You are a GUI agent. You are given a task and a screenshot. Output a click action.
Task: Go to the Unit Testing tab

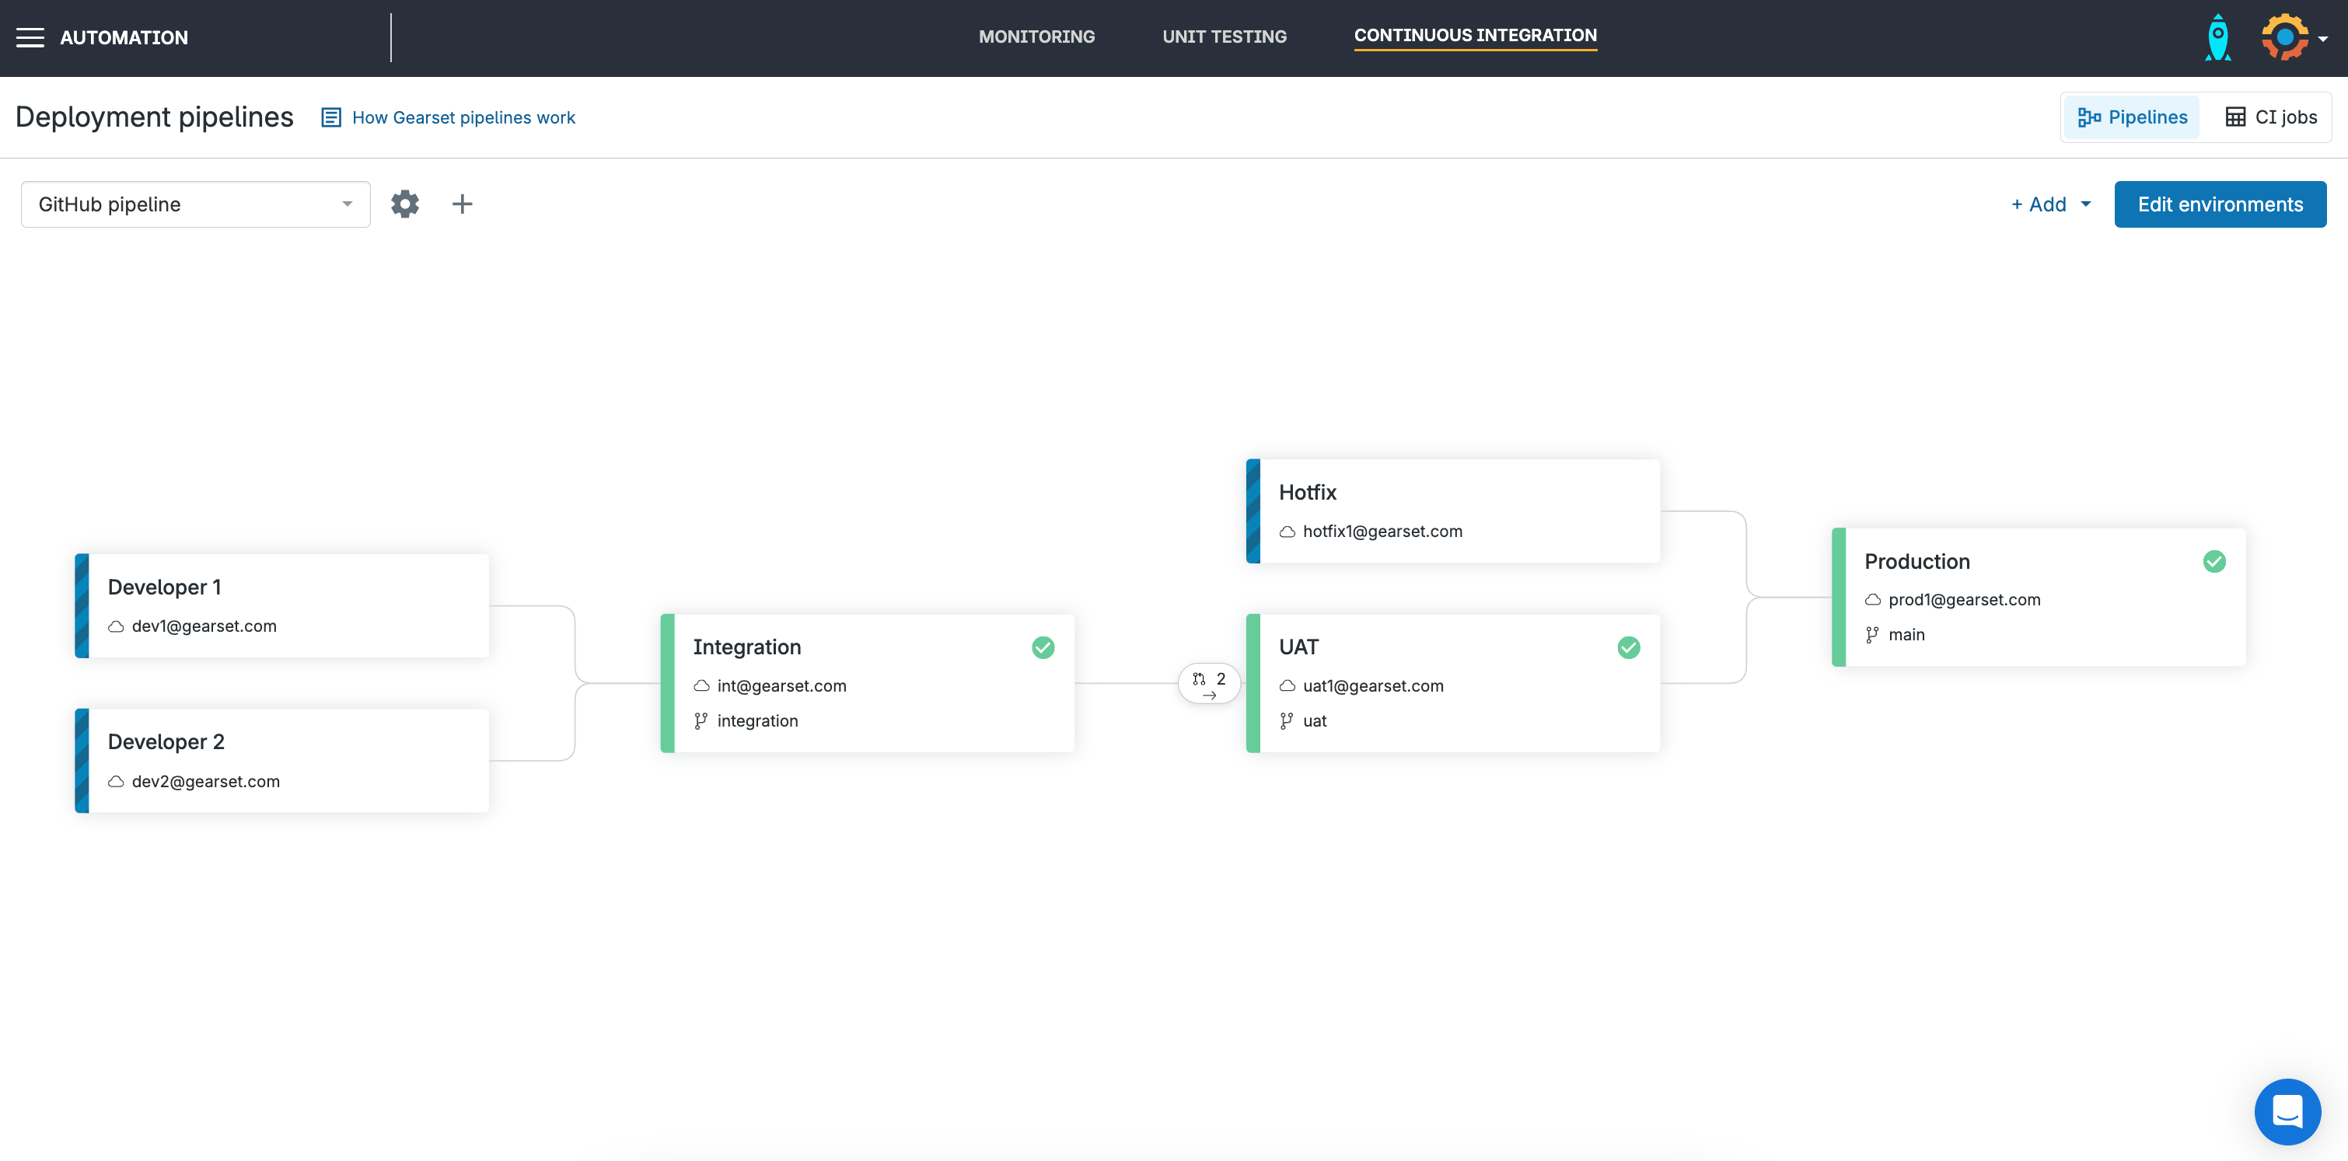pos(1224,37)
